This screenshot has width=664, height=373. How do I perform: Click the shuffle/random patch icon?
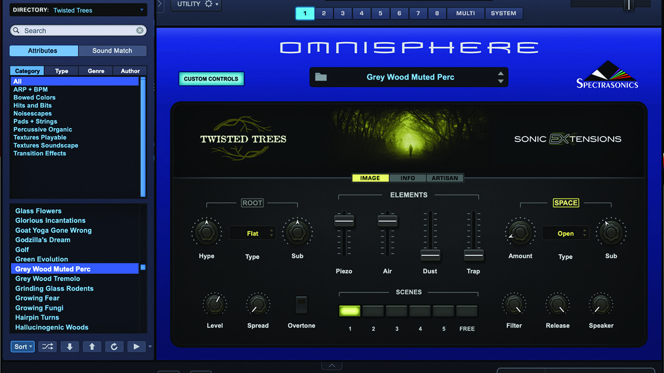click(x=48, y=346)
